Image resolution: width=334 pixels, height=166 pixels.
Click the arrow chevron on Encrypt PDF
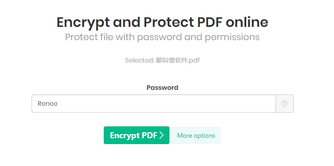tap(161, 135)
